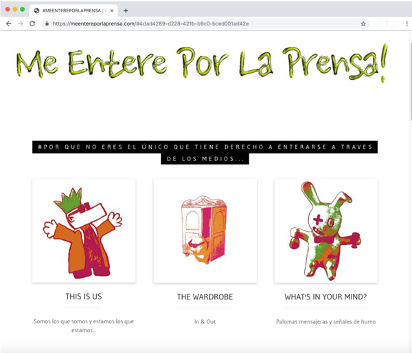The height and width of the screenshot is (353, 412).
Task: Bookmark this page with the star icon
Action: click(363, 24)
